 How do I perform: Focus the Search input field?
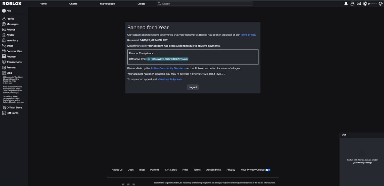(205, 4)
